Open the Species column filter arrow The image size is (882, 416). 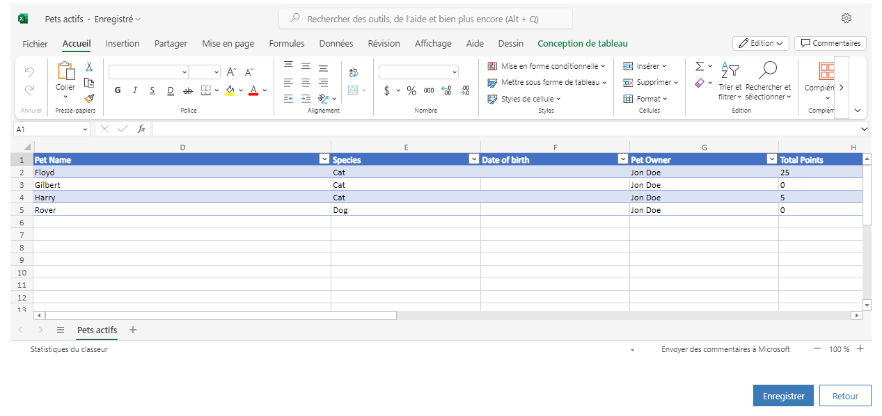pyautogui.click(x=473, y=159)
